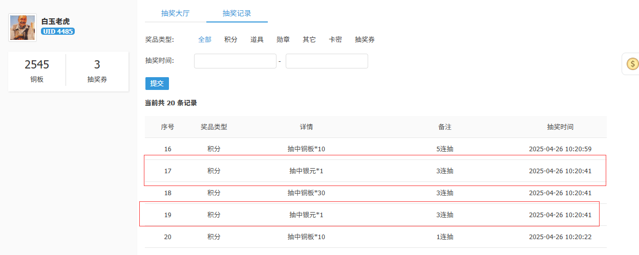
Task: Filter prize type by 卡密
Action: 335,39
